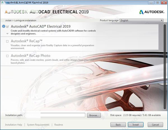Minimize the installer window
This screenshot has height=130, width=168.
151,3
